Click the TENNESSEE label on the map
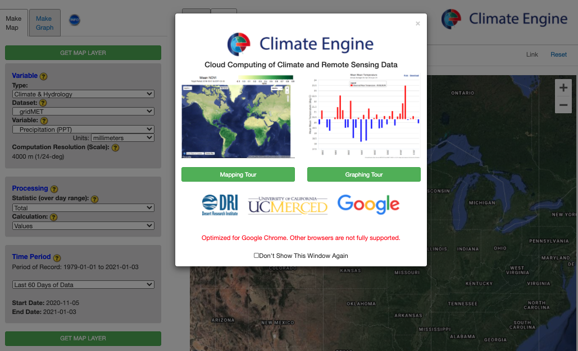The width and height of the screenshot is (578, 351). click(x=463, y=303)
